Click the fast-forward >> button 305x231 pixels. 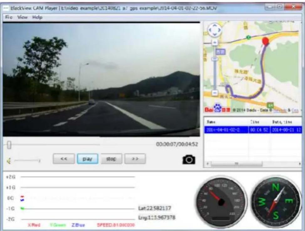(x=135, y=159)
